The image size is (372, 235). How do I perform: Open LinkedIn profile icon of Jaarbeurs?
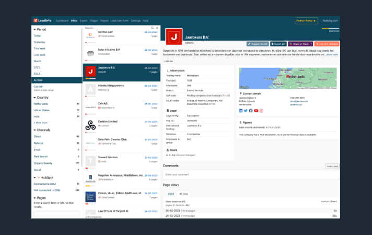point(240,111)
